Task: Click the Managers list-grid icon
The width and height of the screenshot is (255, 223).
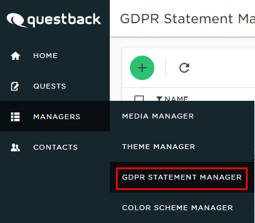Action: point(15,117)
